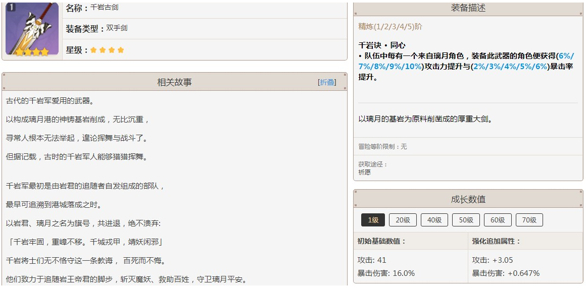Click the 名称 field label

click(77, 8)
